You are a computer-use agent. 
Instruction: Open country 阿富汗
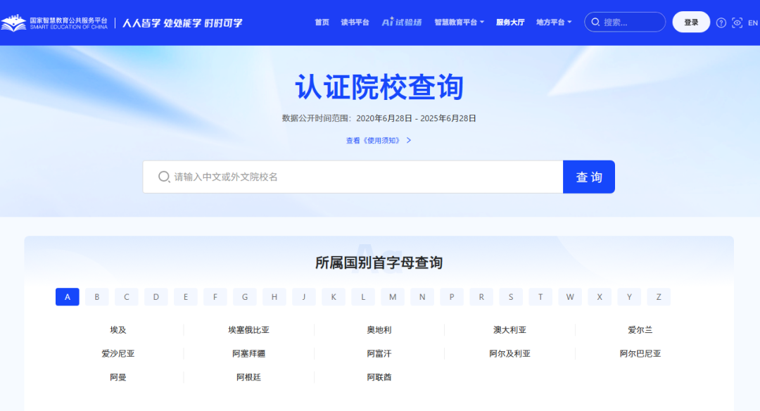(x=379, y=354)
